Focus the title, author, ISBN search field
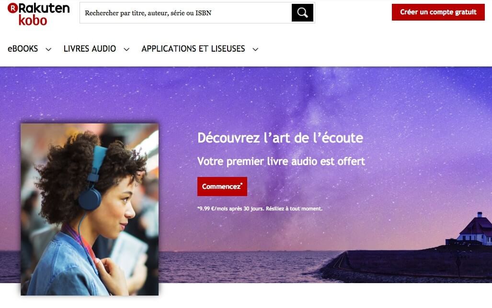 (x=186, y=13)
